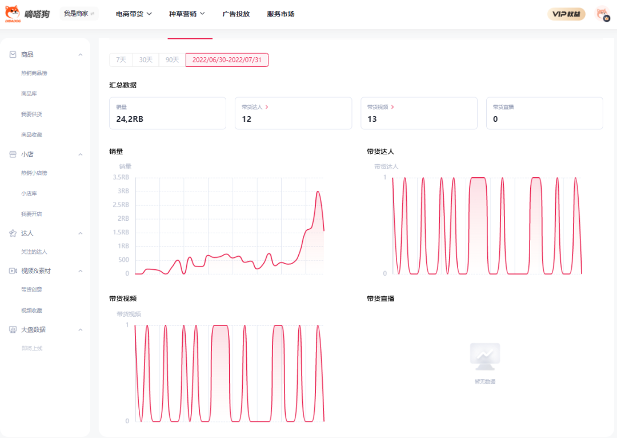The image size is (617, 438).
Task: Collapse the 大盘数据 sidebar section
Action: click(81, 330)
